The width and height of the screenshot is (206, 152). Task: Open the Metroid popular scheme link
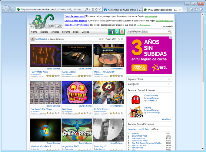pyautogui.click(x=135, y=133)
